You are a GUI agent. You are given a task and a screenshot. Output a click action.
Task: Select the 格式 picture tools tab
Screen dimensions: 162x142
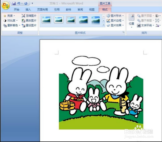pos(105,10)
